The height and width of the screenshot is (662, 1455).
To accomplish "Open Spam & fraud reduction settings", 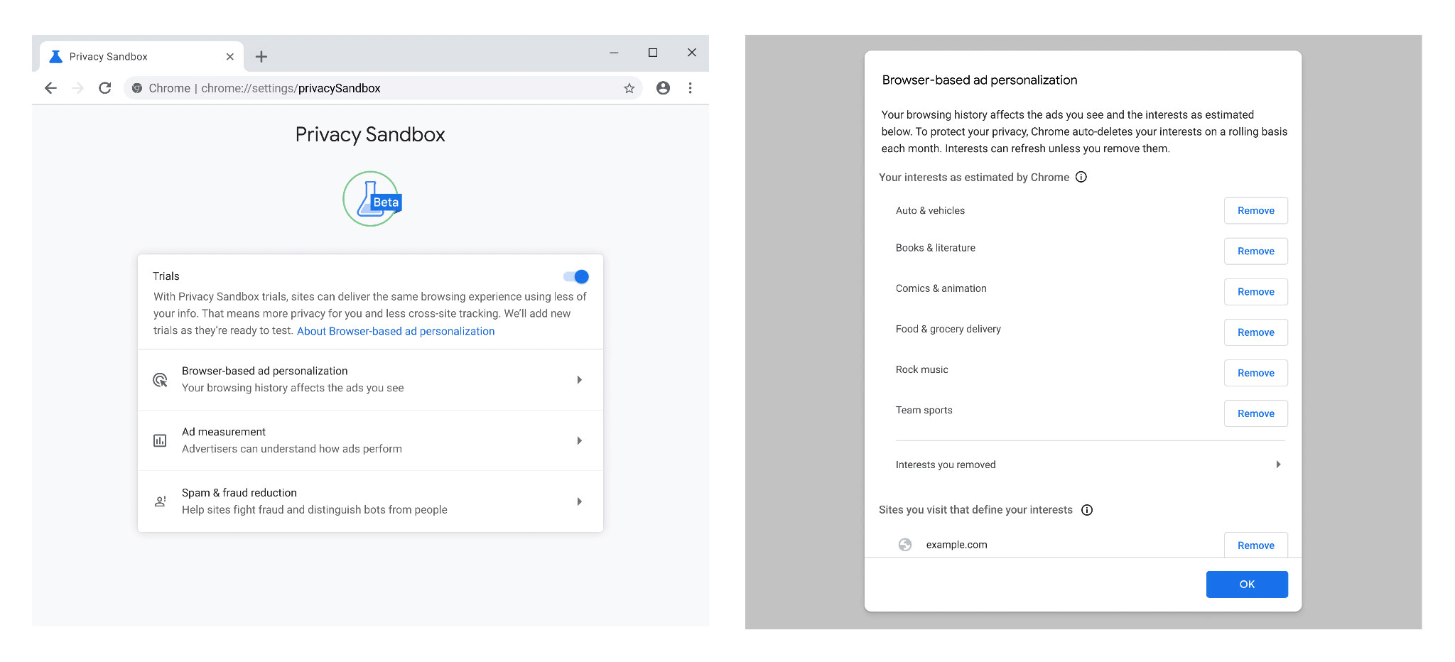I will tap(369, 501).
